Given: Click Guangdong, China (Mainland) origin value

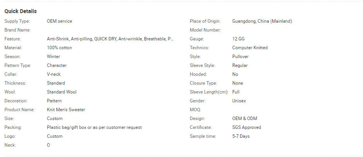Looking at the screenshot, I should [x=262, y=21].
